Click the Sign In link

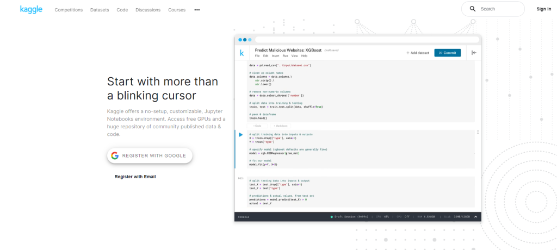tap(544, 9)
